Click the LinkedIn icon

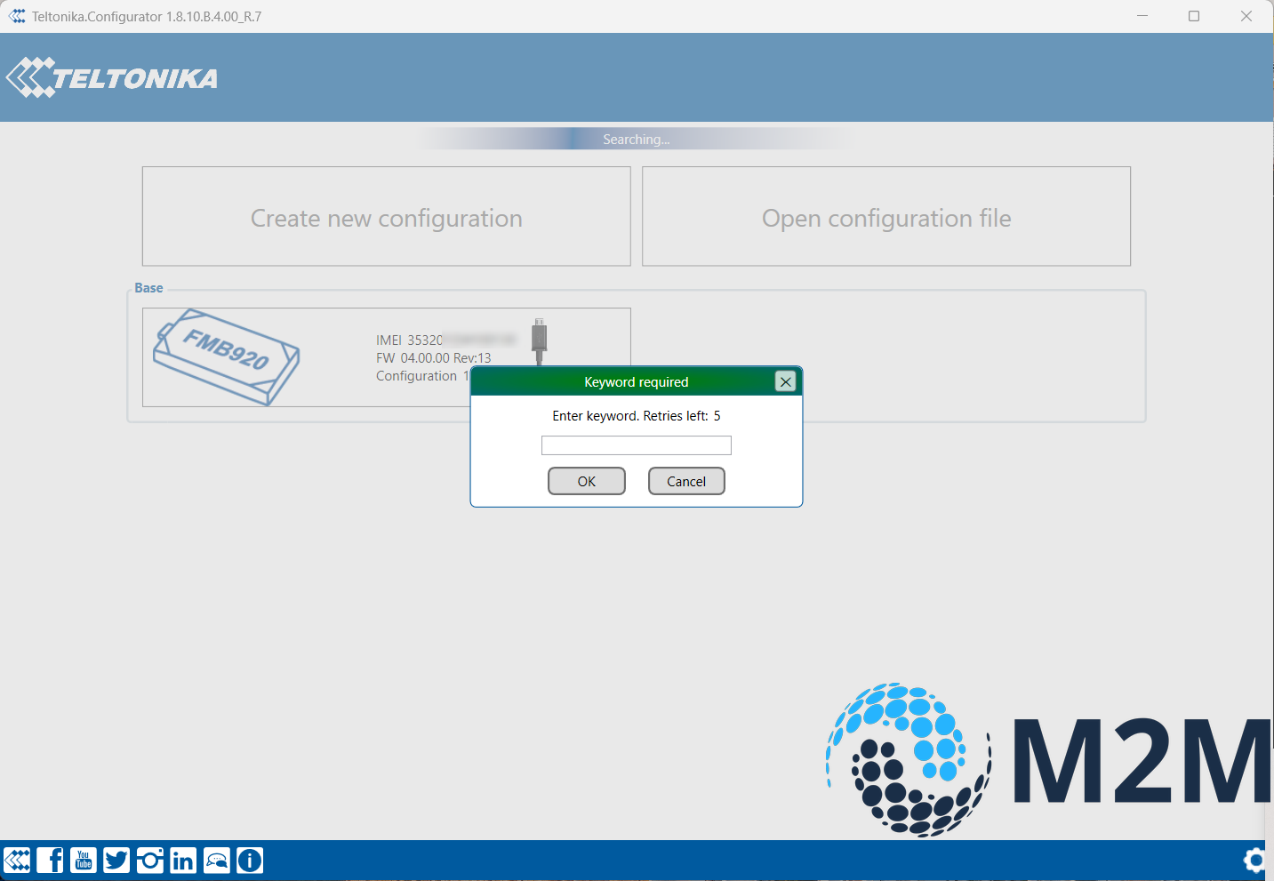[x=183, y=860]
